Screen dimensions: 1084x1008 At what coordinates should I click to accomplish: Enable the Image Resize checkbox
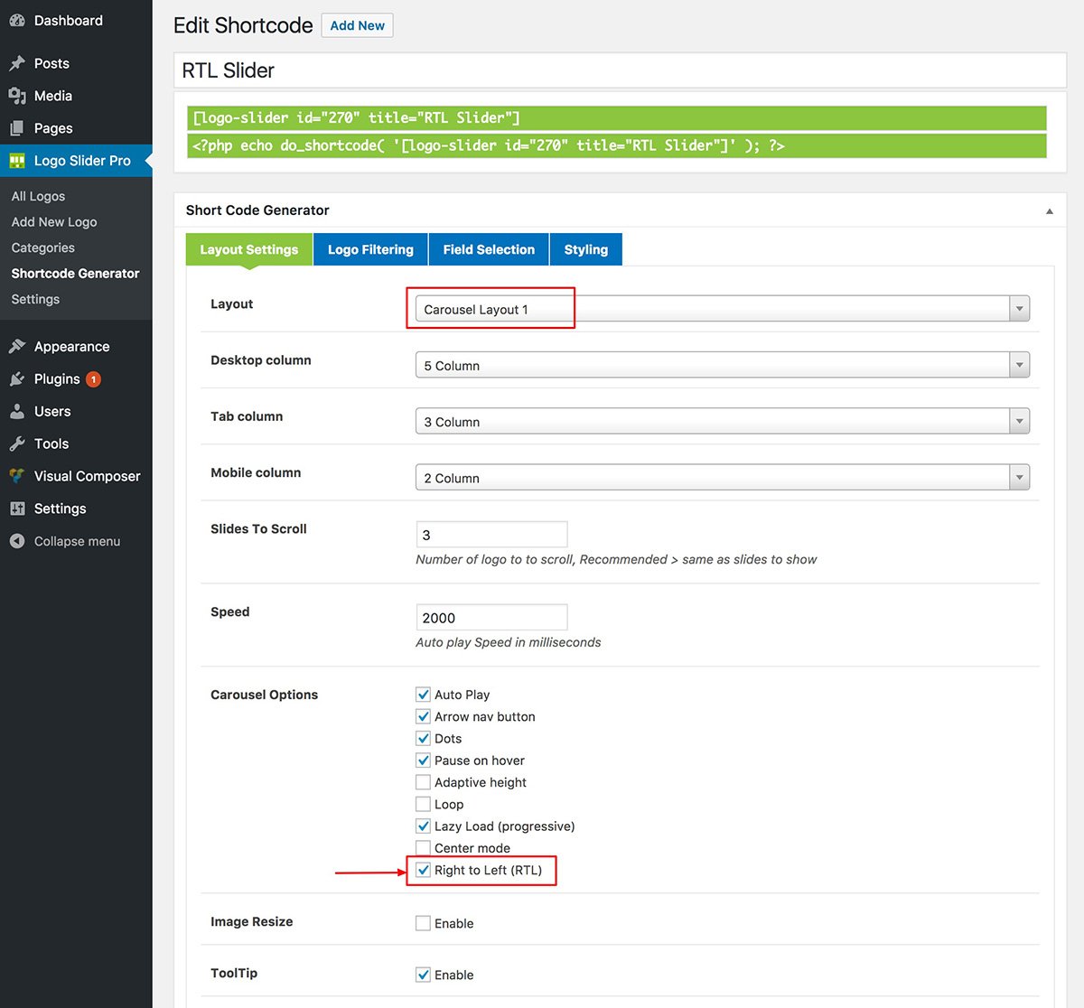[x=423, y=923]
